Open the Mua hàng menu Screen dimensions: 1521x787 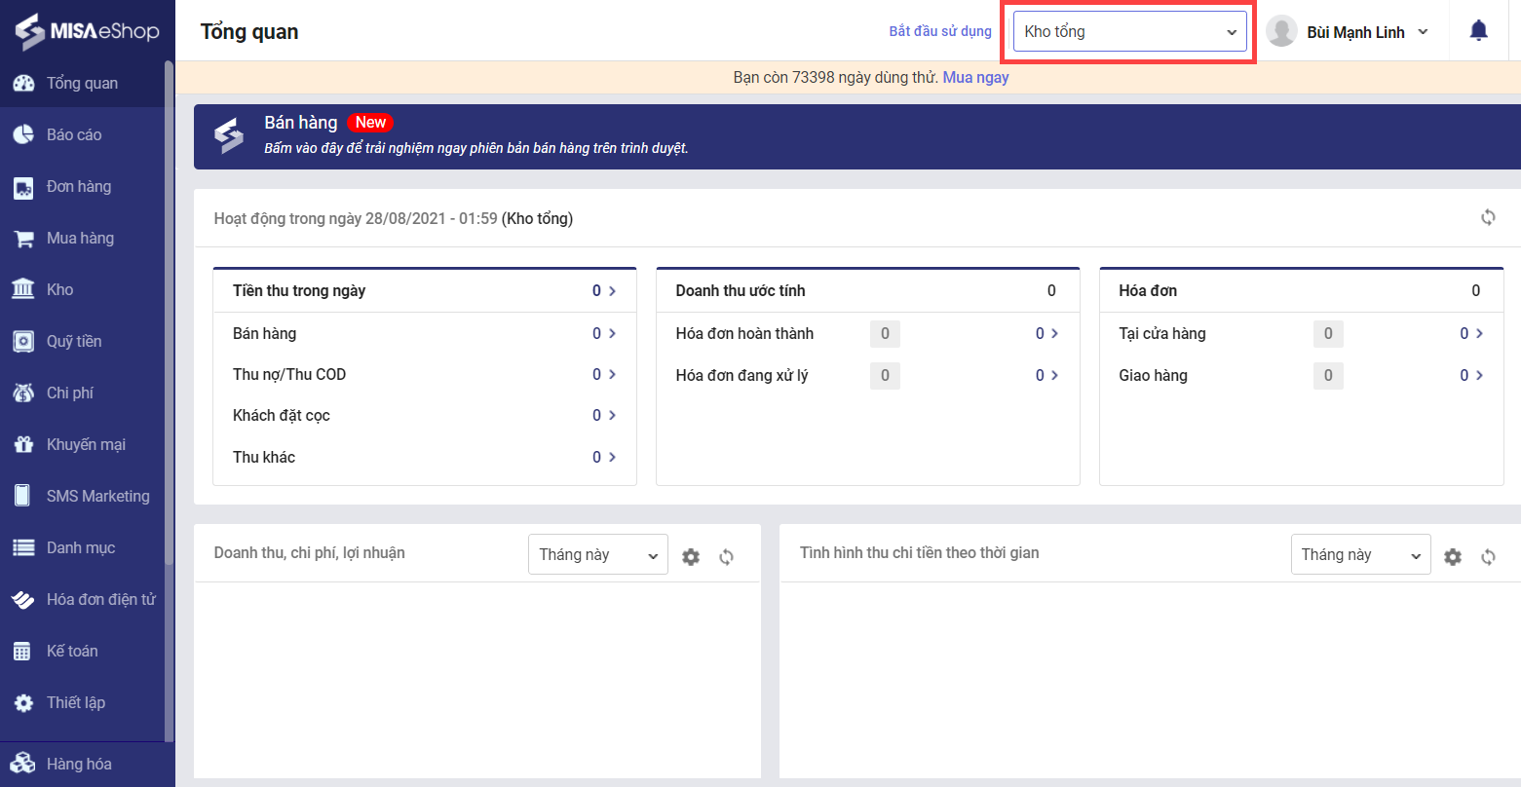coord(80,238)
